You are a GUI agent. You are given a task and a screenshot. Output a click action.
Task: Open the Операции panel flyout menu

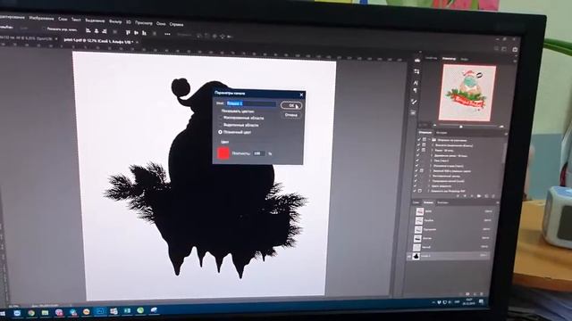(x=506, y=134)
